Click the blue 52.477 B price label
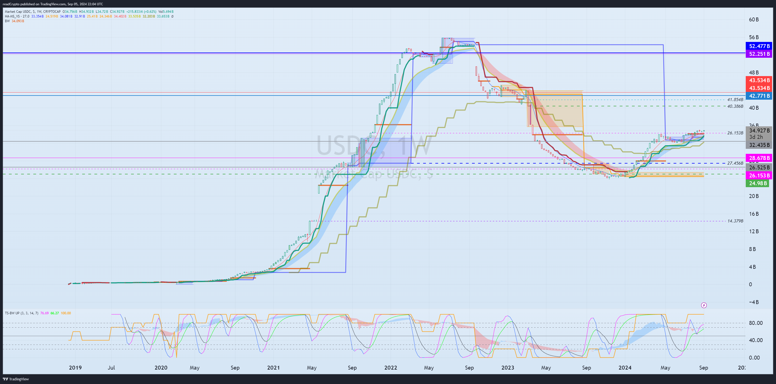This screenshot has height=384, width=776. click(x=759, y=46)
